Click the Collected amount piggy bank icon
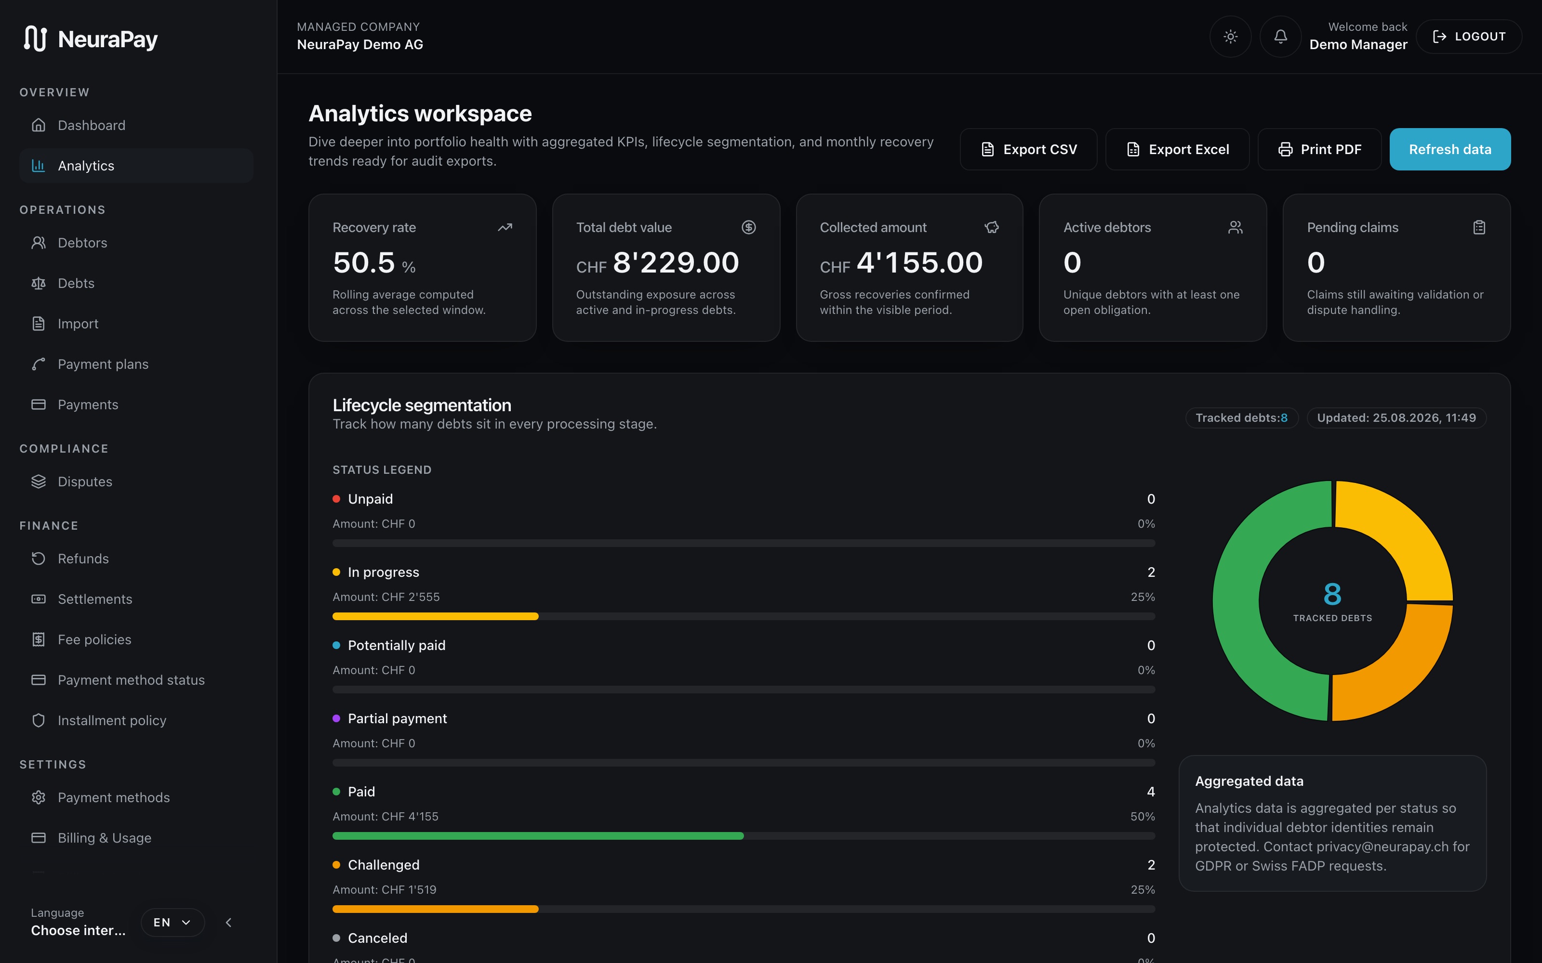The height and width of the screenshot is (963, 1542). (x=992, y=227)
